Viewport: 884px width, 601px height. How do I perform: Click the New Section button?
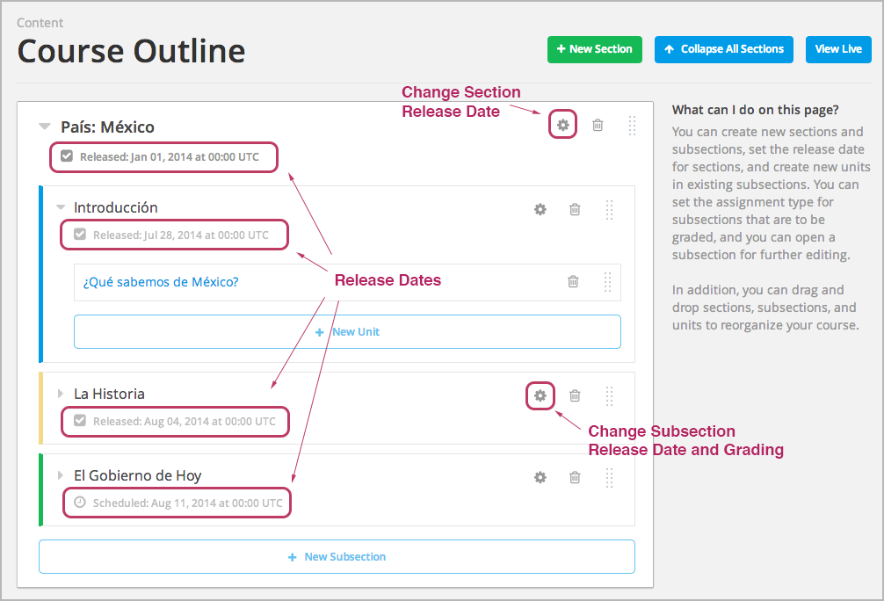click(594, 49)
